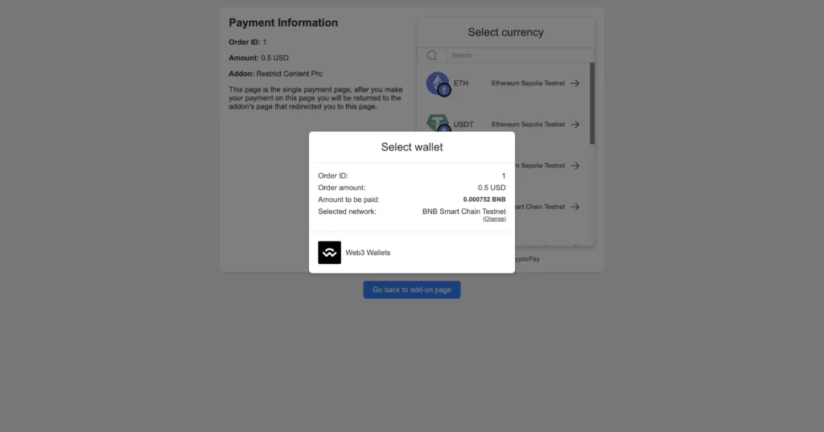Screen dimensions: 824x432
Task: Select the ETH currency name label
Action: pyautogui.click(x=461, y=83)
